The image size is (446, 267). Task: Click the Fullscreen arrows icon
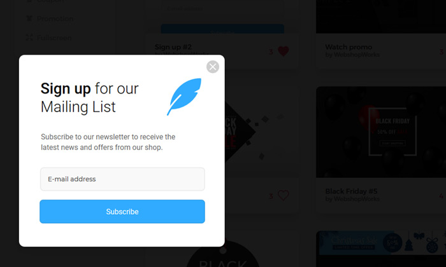(29, 38)
